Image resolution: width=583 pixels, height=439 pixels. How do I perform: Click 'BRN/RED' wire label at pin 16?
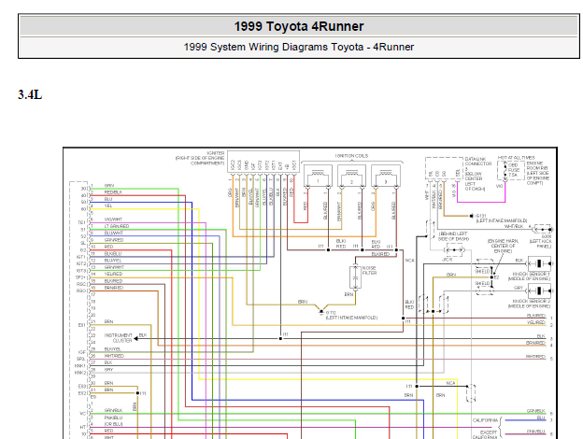tap(113, 288)
